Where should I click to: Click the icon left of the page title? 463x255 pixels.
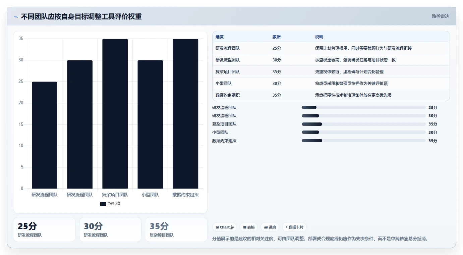point(16,17)
